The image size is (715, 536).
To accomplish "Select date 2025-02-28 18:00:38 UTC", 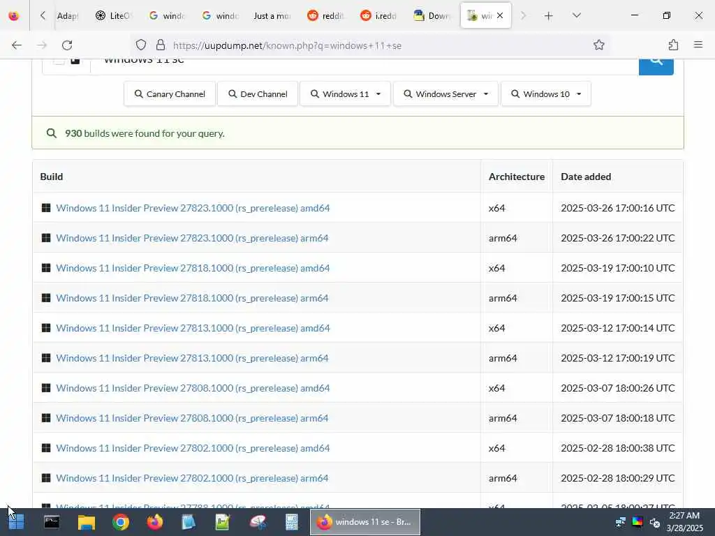I will [618, 448].
